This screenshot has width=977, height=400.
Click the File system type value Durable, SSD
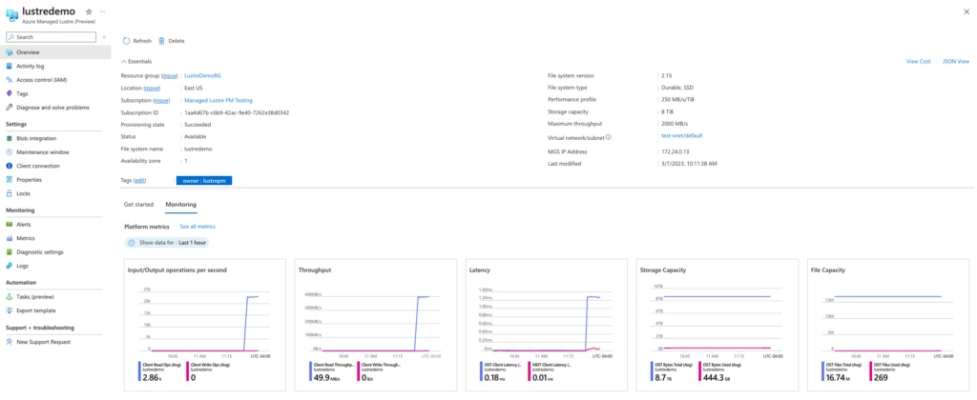(x=677, y=88)
